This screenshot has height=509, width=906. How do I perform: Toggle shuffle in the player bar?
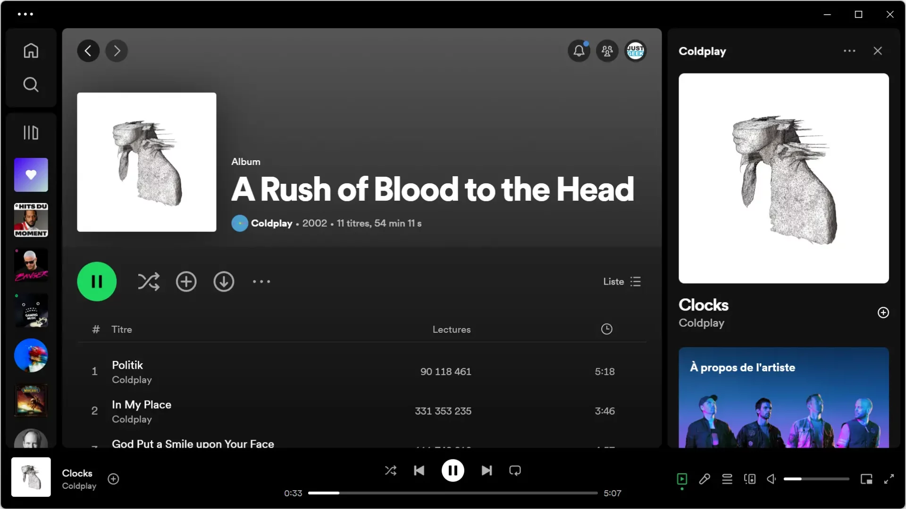391,470
